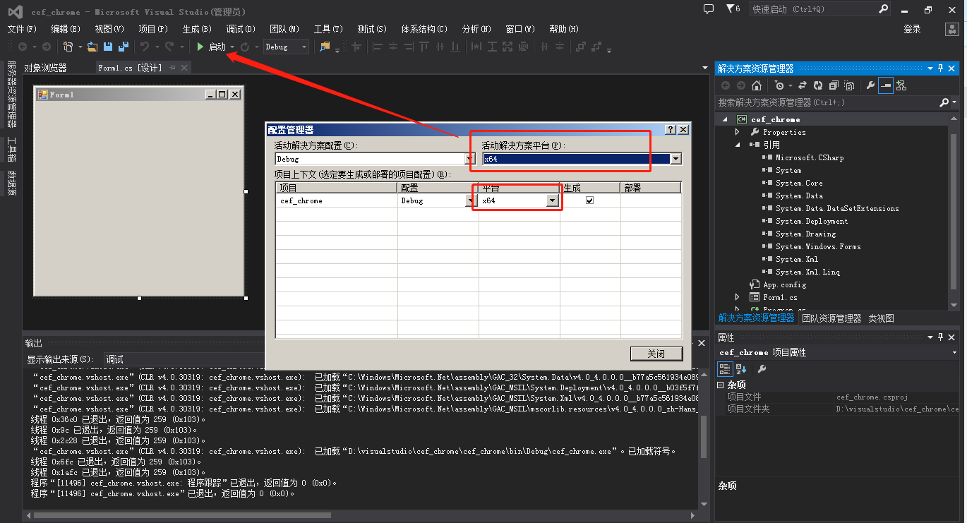Toggle the Preview Selected Items button in Solution Explorer
967x523 pixels.
[x=886, y=85]
